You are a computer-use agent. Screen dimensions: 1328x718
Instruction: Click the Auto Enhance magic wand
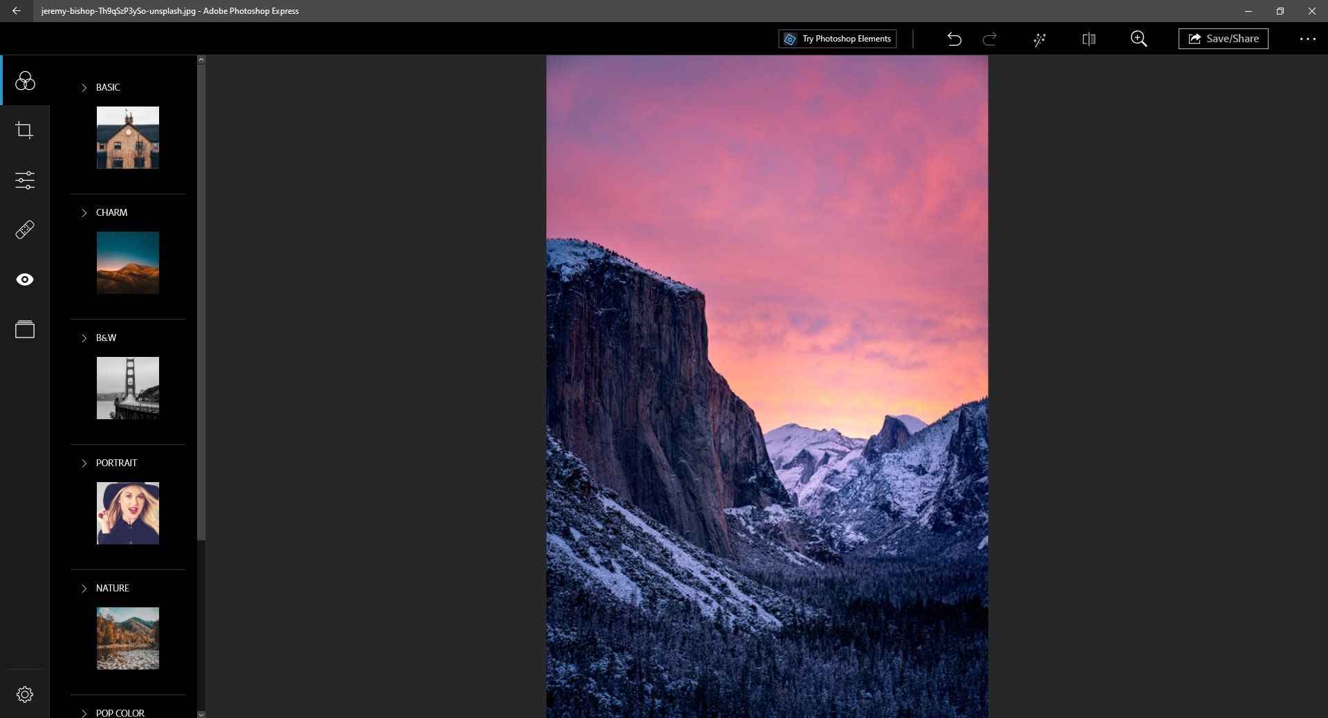pos(1039,39)
